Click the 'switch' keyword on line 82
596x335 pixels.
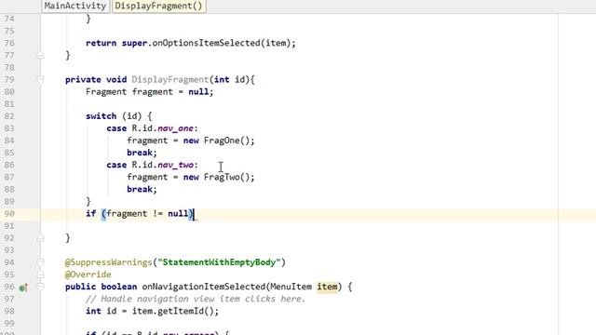[102, 115]
